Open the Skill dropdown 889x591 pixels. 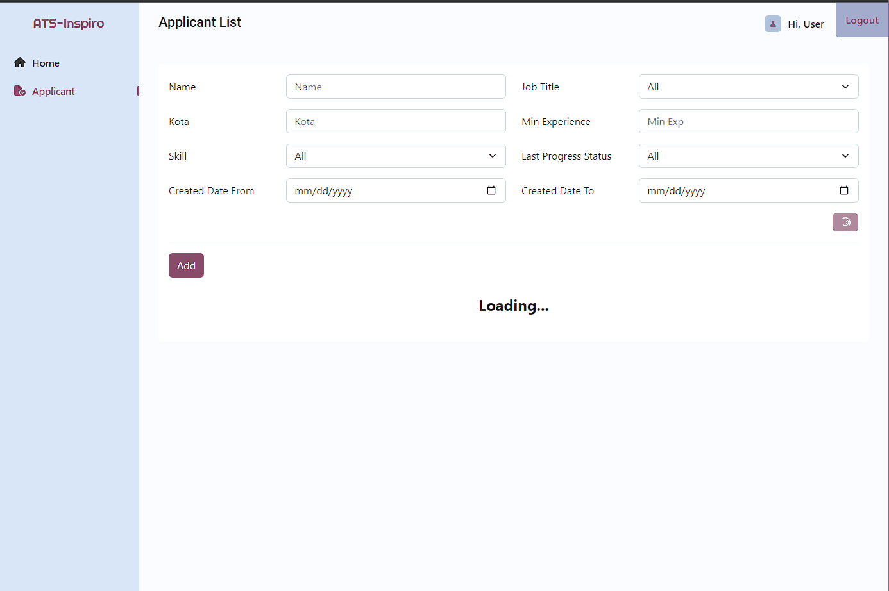pyautogui.click(x=396, y=156)
